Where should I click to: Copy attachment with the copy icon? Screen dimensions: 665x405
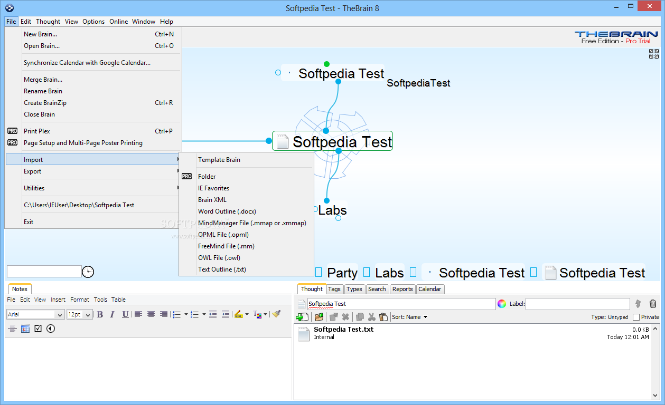tap(360, 317)
